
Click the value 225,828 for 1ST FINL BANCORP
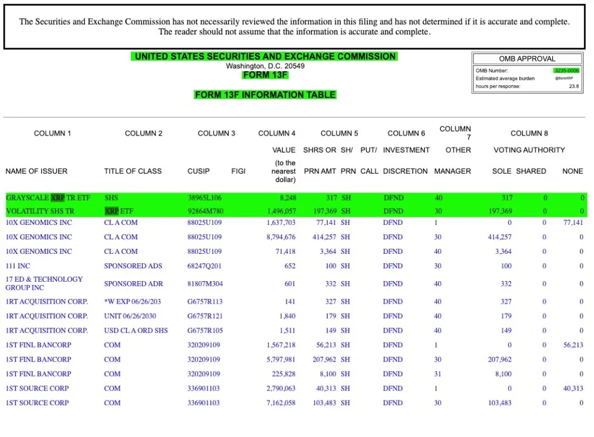(284, 374)
